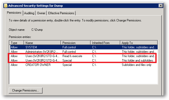Click the folder icon in the title bar

[6, 6]
